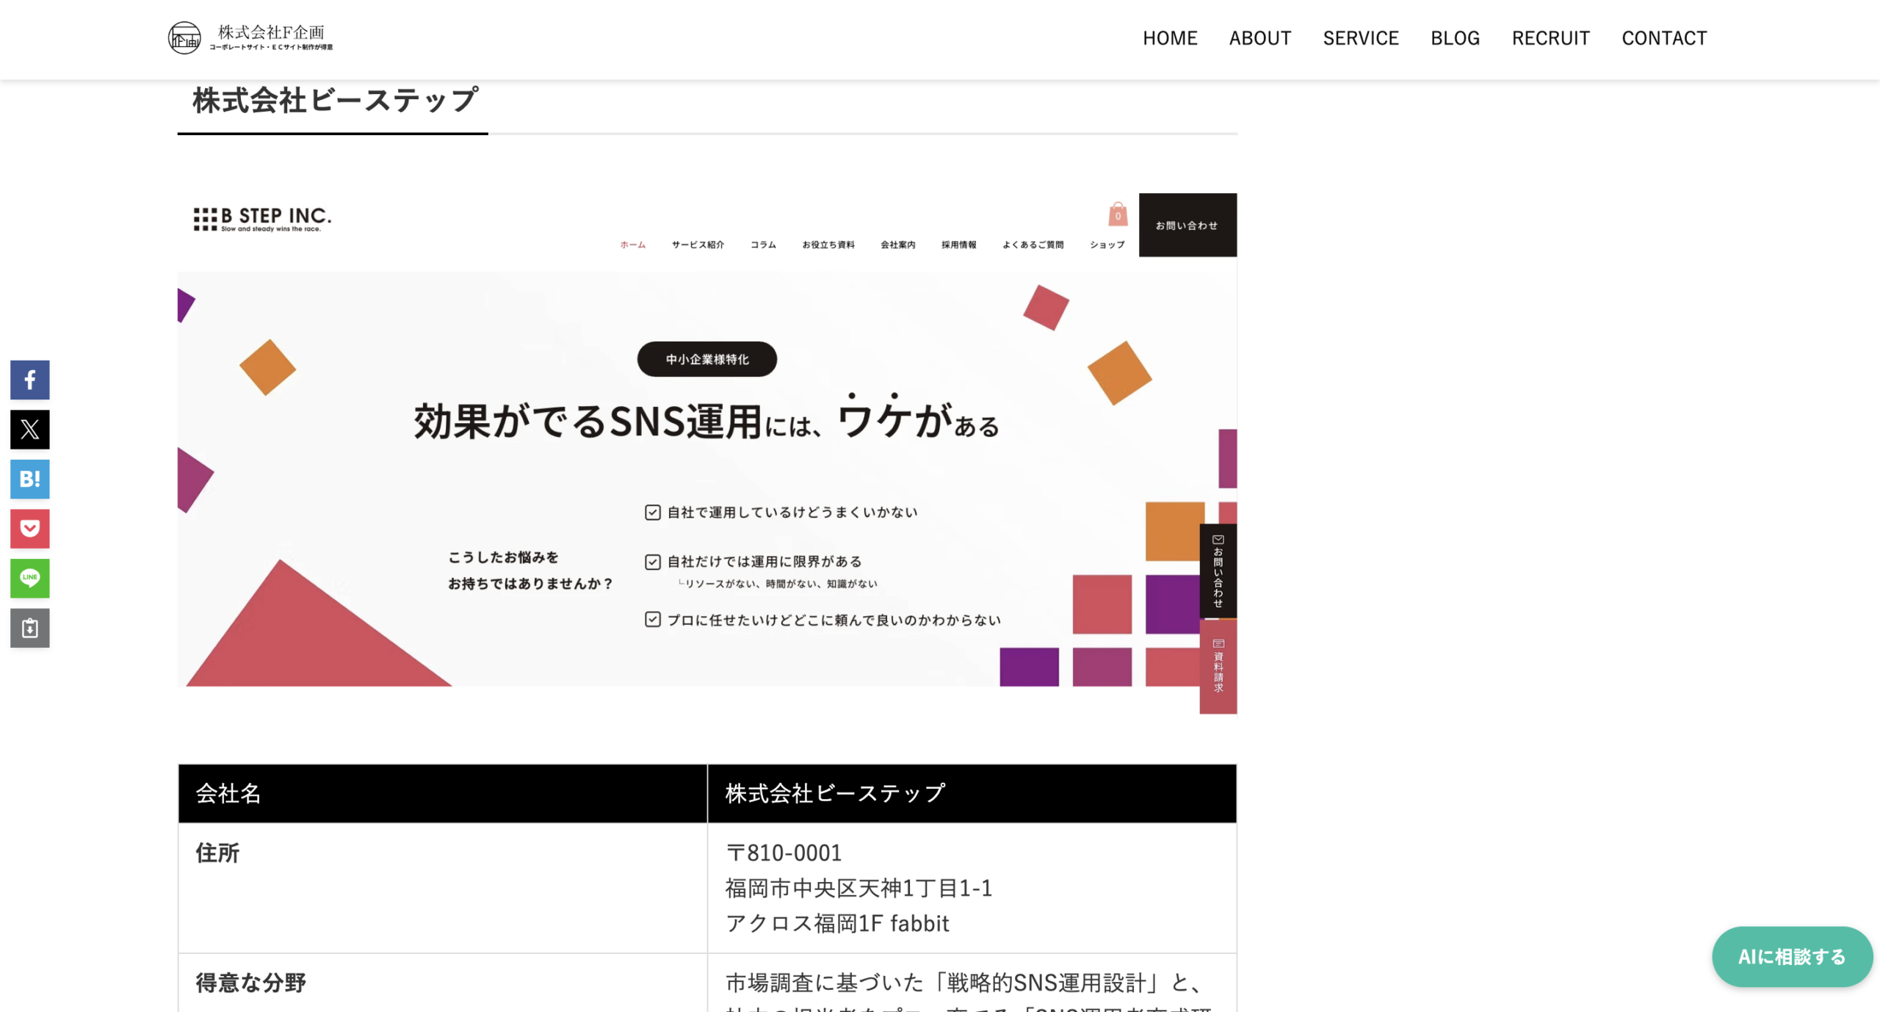This screenshot has width=1880, height=1012.
Task: Open the CONTACT menu item
Action: (1664, 38)
